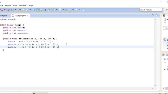Click the Next Annotation icon
168x94 pixels.
pyautogui.click(x=53, y=10)
